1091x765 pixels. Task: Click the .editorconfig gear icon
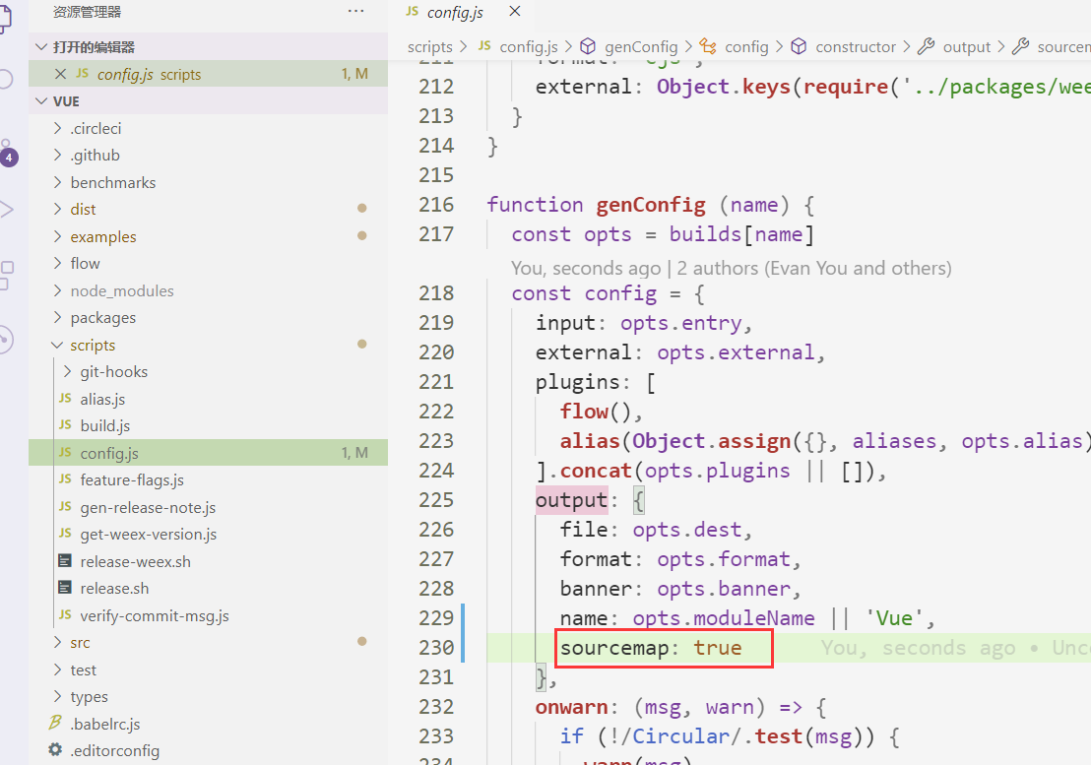pyautogui.click(x=55, y=749)
